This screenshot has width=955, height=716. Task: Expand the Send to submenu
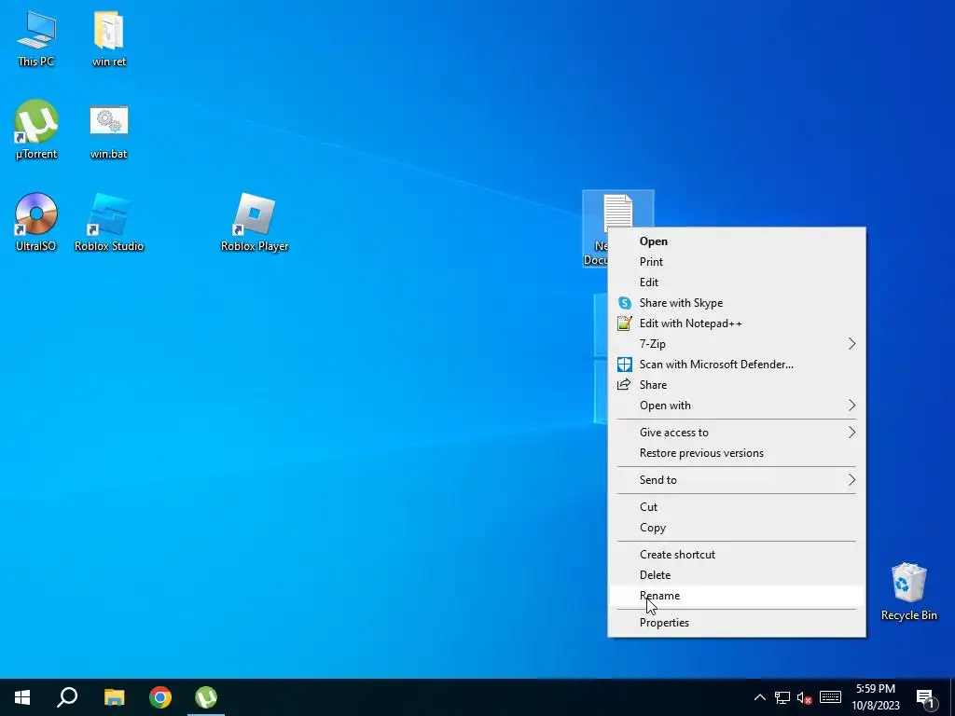pos(737,480)
